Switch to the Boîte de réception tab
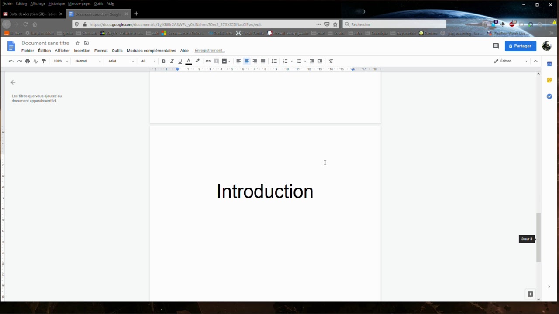 pos(33,14)
